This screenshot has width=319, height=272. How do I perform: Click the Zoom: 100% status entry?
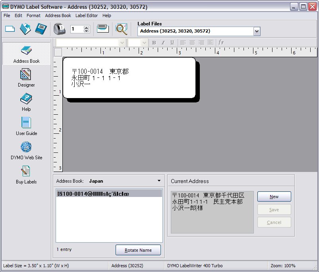283,266
